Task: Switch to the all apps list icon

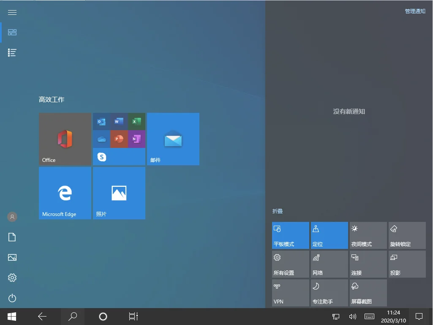Action: tap(12, 52)
